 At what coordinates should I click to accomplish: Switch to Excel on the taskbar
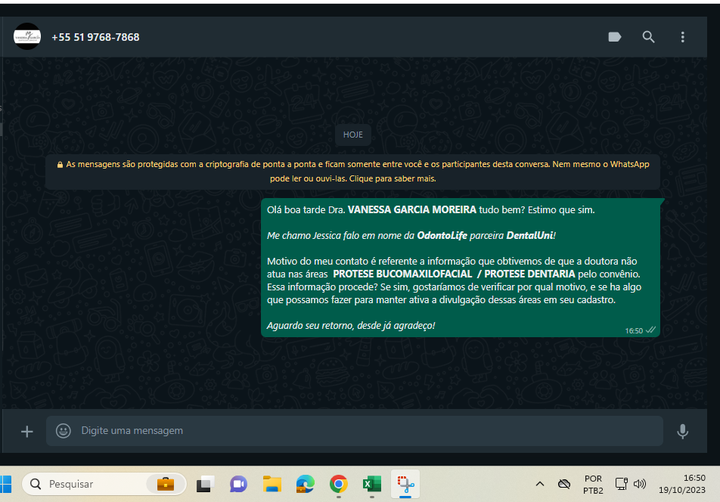[x=372, y=484]
